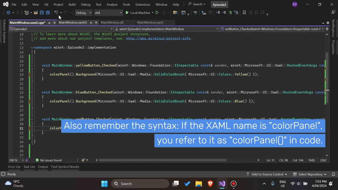Open the Output panel tab

click(43, 167)
